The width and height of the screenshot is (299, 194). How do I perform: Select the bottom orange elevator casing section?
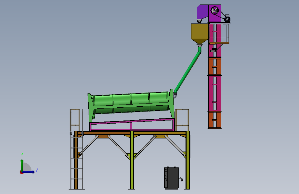coord(215,120)
